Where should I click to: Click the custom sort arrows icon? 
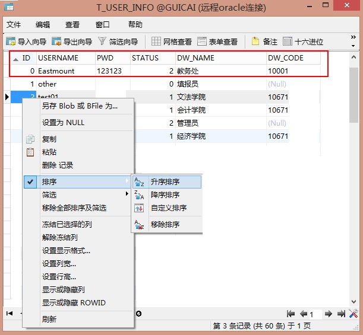tap(139, 208)
